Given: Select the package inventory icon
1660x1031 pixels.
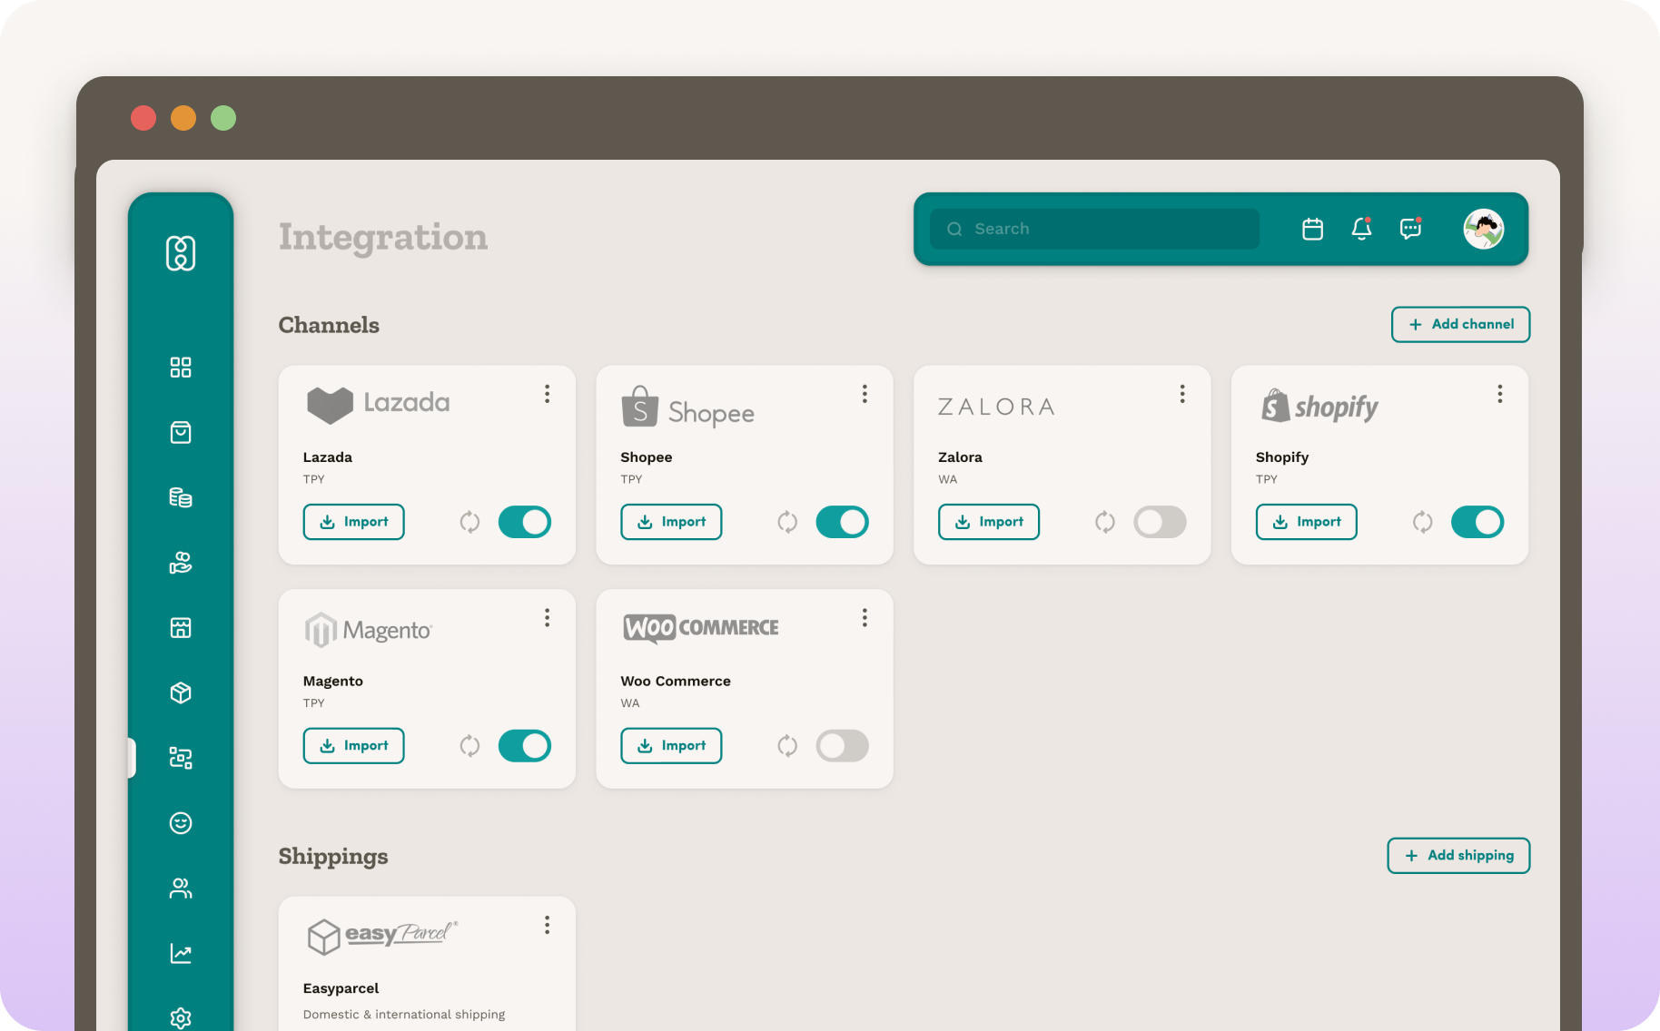Looking at the screenshot, I should [181, 692].
